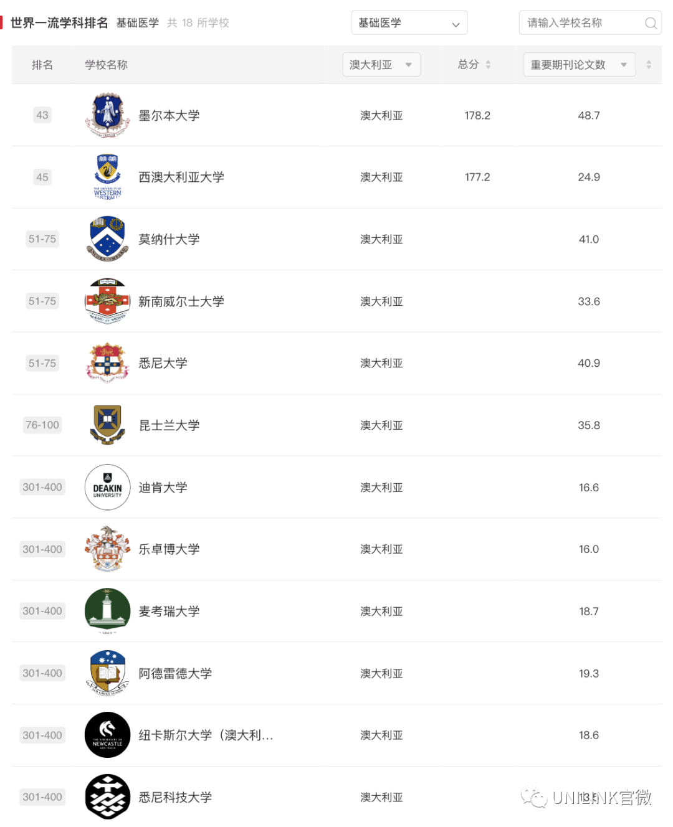Click the Queensland University crest logo
The image size is (673, 827).
(108, 425)
